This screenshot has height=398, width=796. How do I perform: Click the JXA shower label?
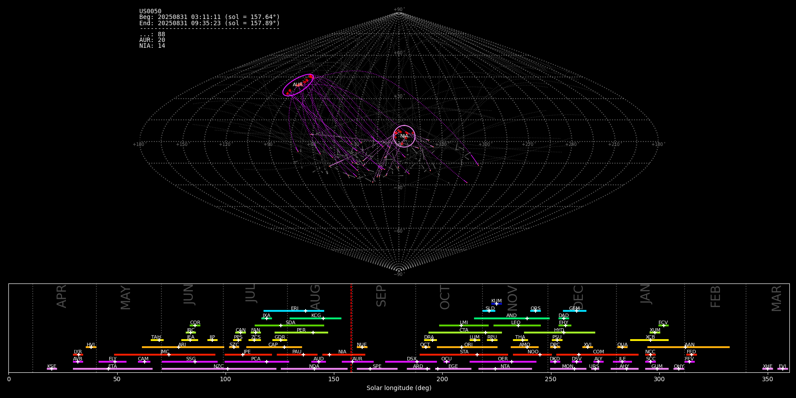point(266,316)
